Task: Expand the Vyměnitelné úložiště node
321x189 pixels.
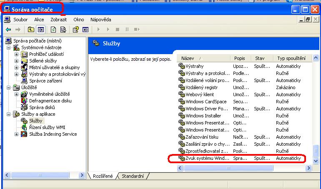Action: [16, 94]
